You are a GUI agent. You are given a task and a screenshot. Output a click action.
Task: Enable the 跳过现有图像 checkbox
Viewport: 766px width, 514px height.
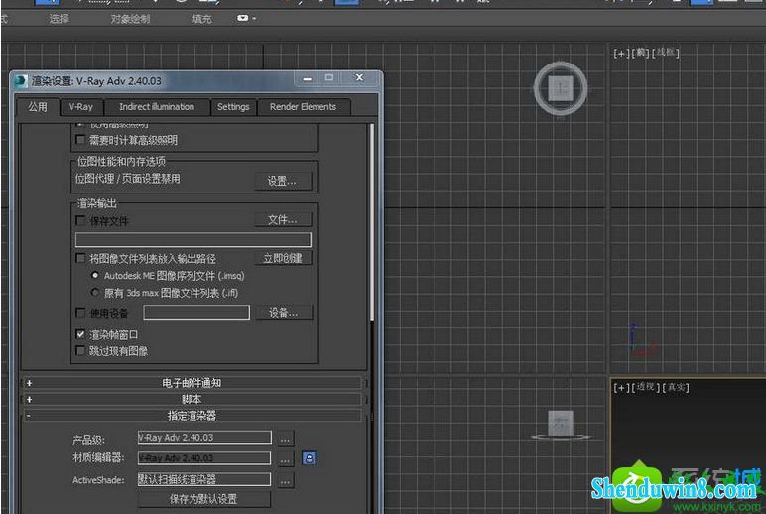(x=81, y=351)
